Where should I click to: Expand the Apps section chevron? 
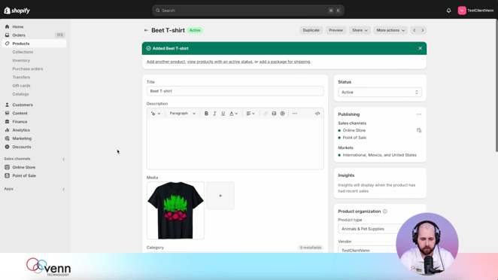click(63, 190)
